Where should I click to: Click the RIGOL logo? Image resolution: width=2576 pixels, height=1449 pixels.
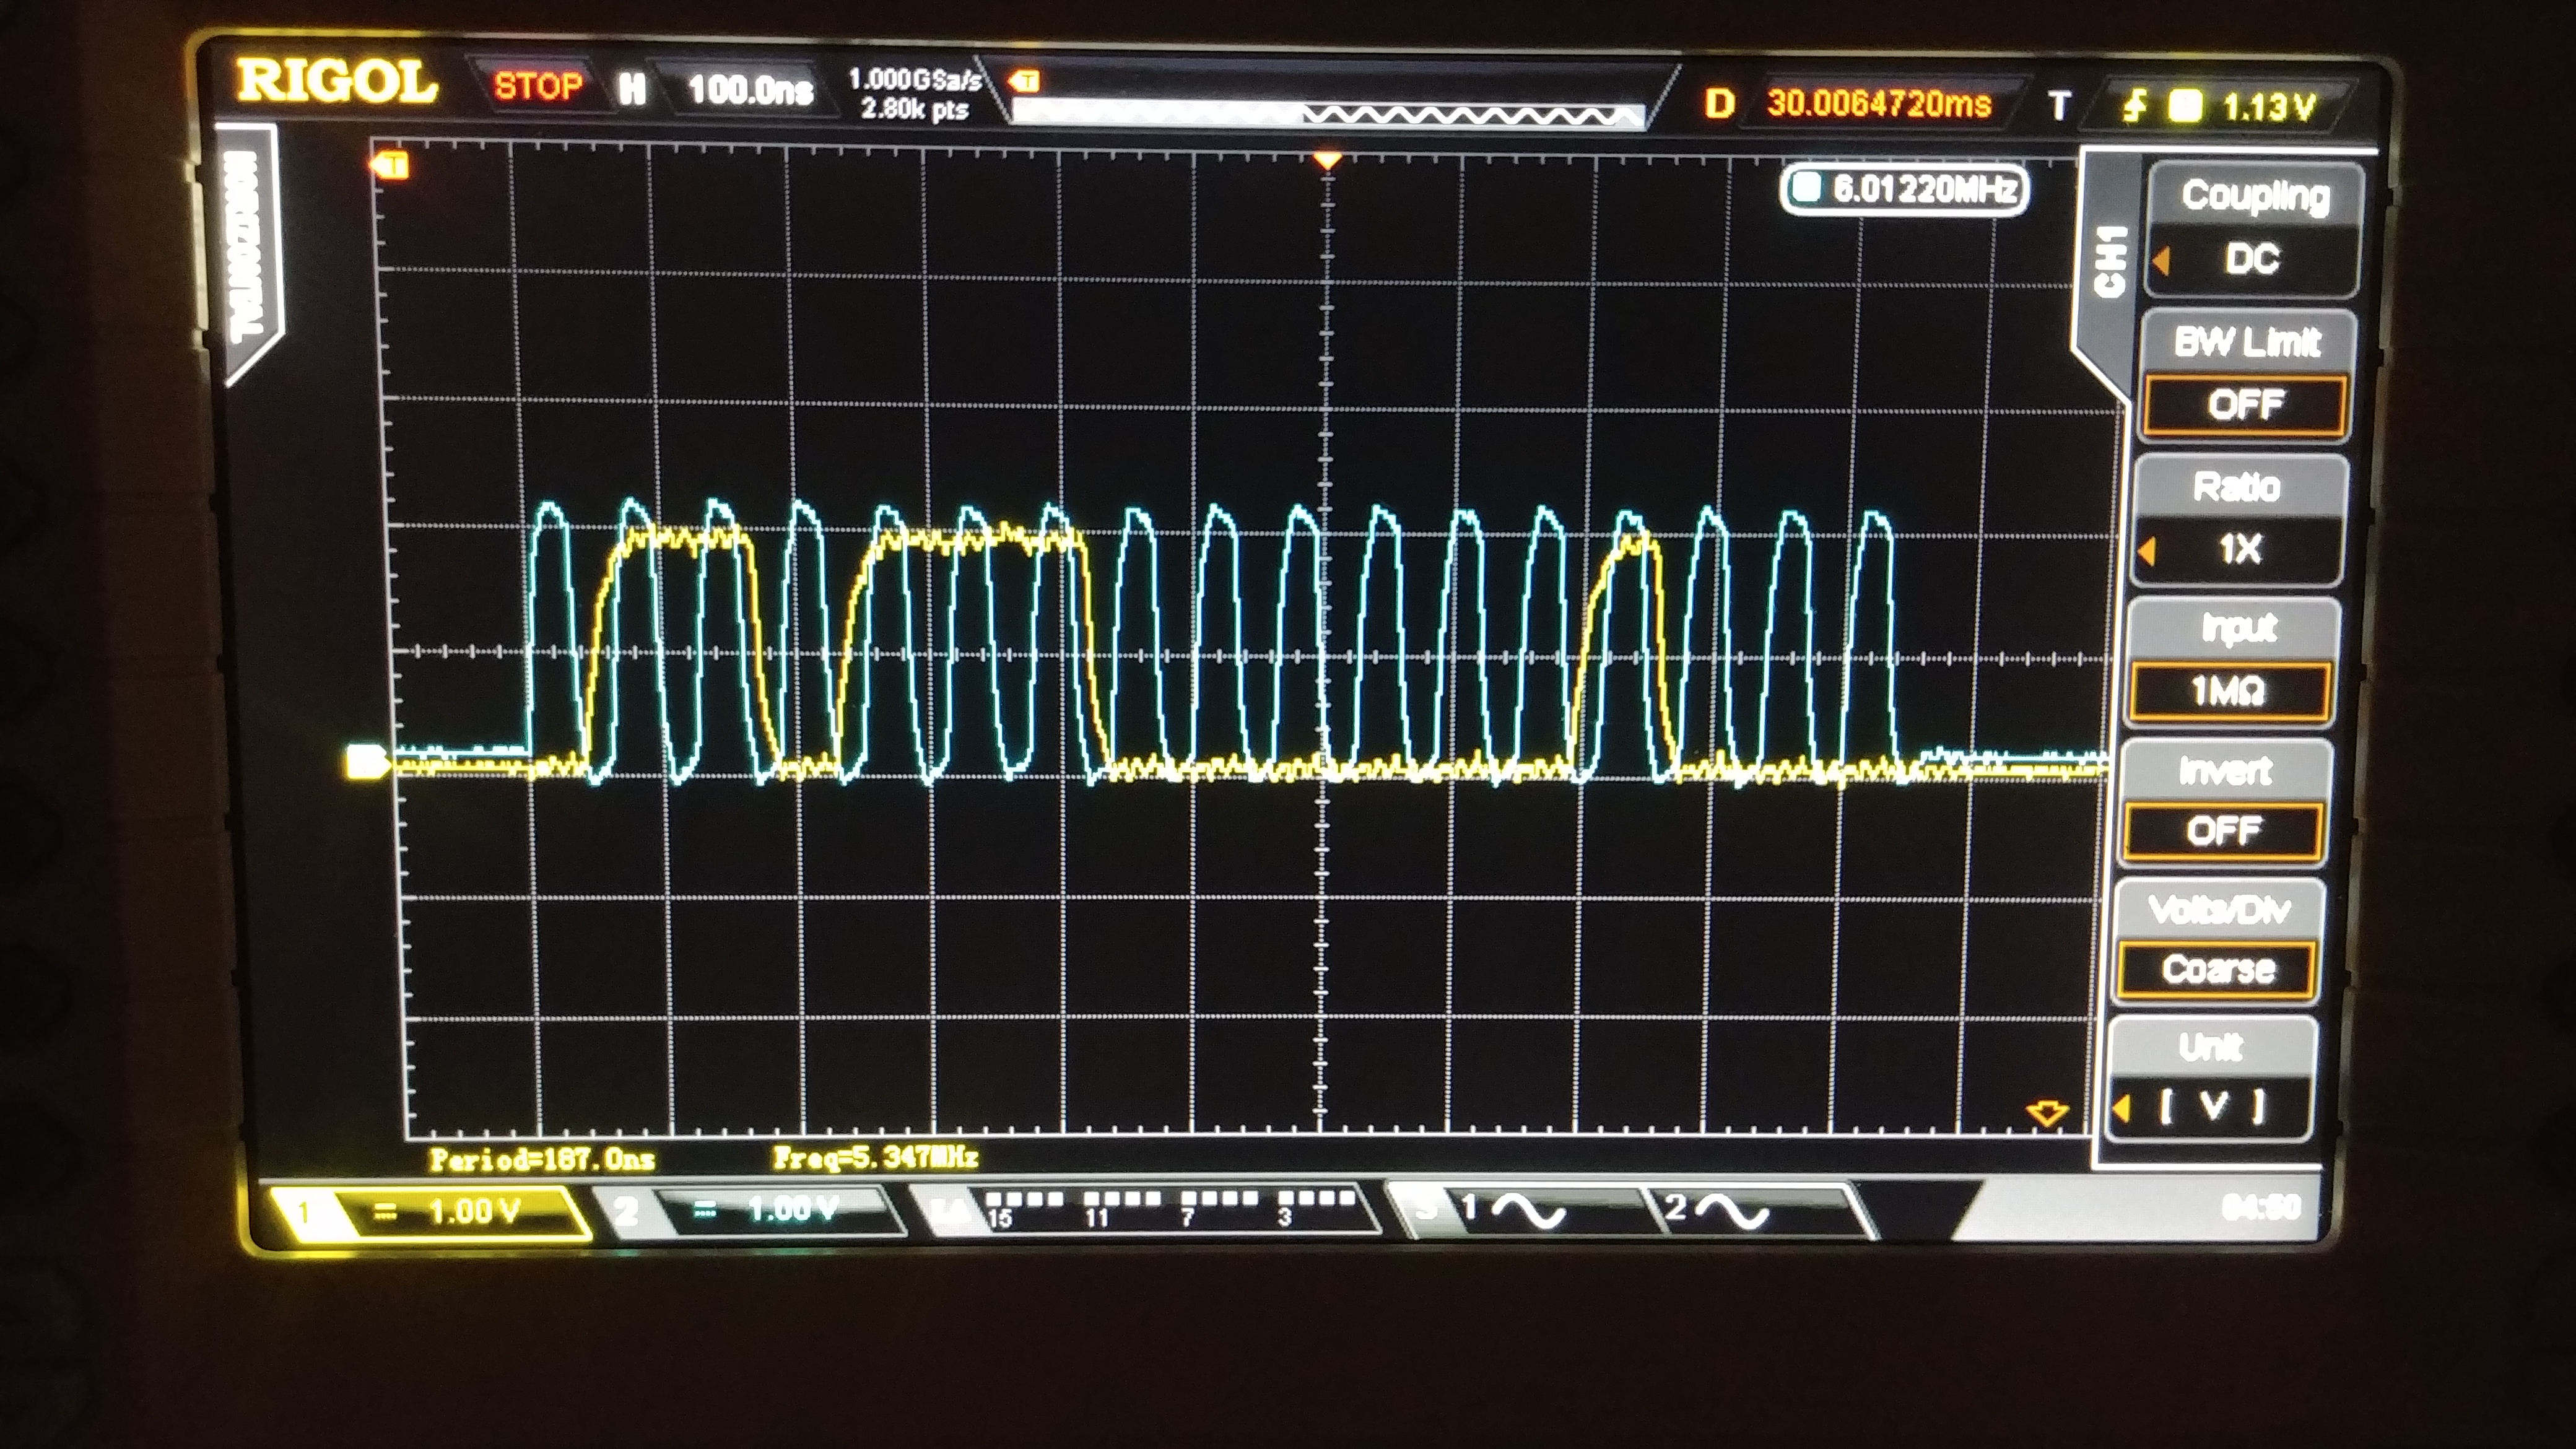(x=337, y=82)
